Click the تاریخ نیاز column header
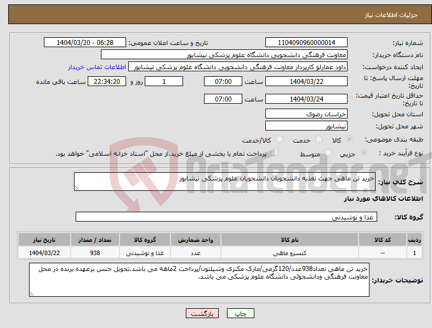 pyautogui.click(x=44, y=240)
